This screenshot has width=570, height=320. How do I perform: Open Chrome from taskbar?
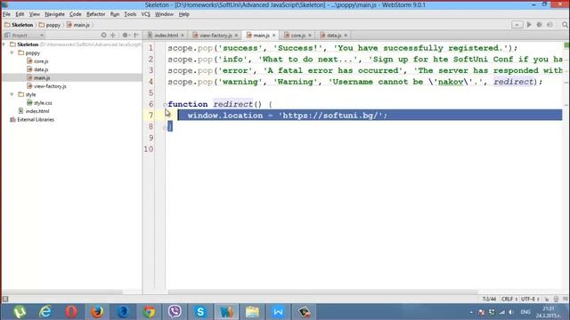pos(149,312)
